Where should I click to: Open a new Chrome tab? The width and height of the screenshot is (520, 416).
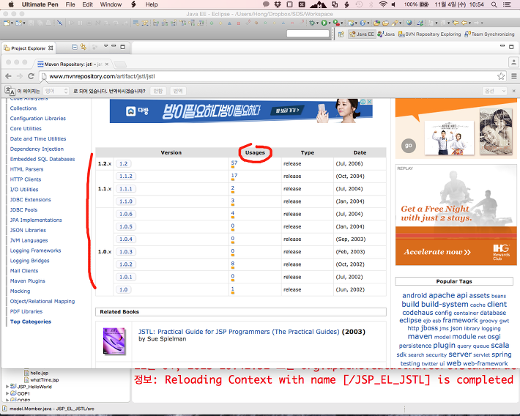point(120,64)
